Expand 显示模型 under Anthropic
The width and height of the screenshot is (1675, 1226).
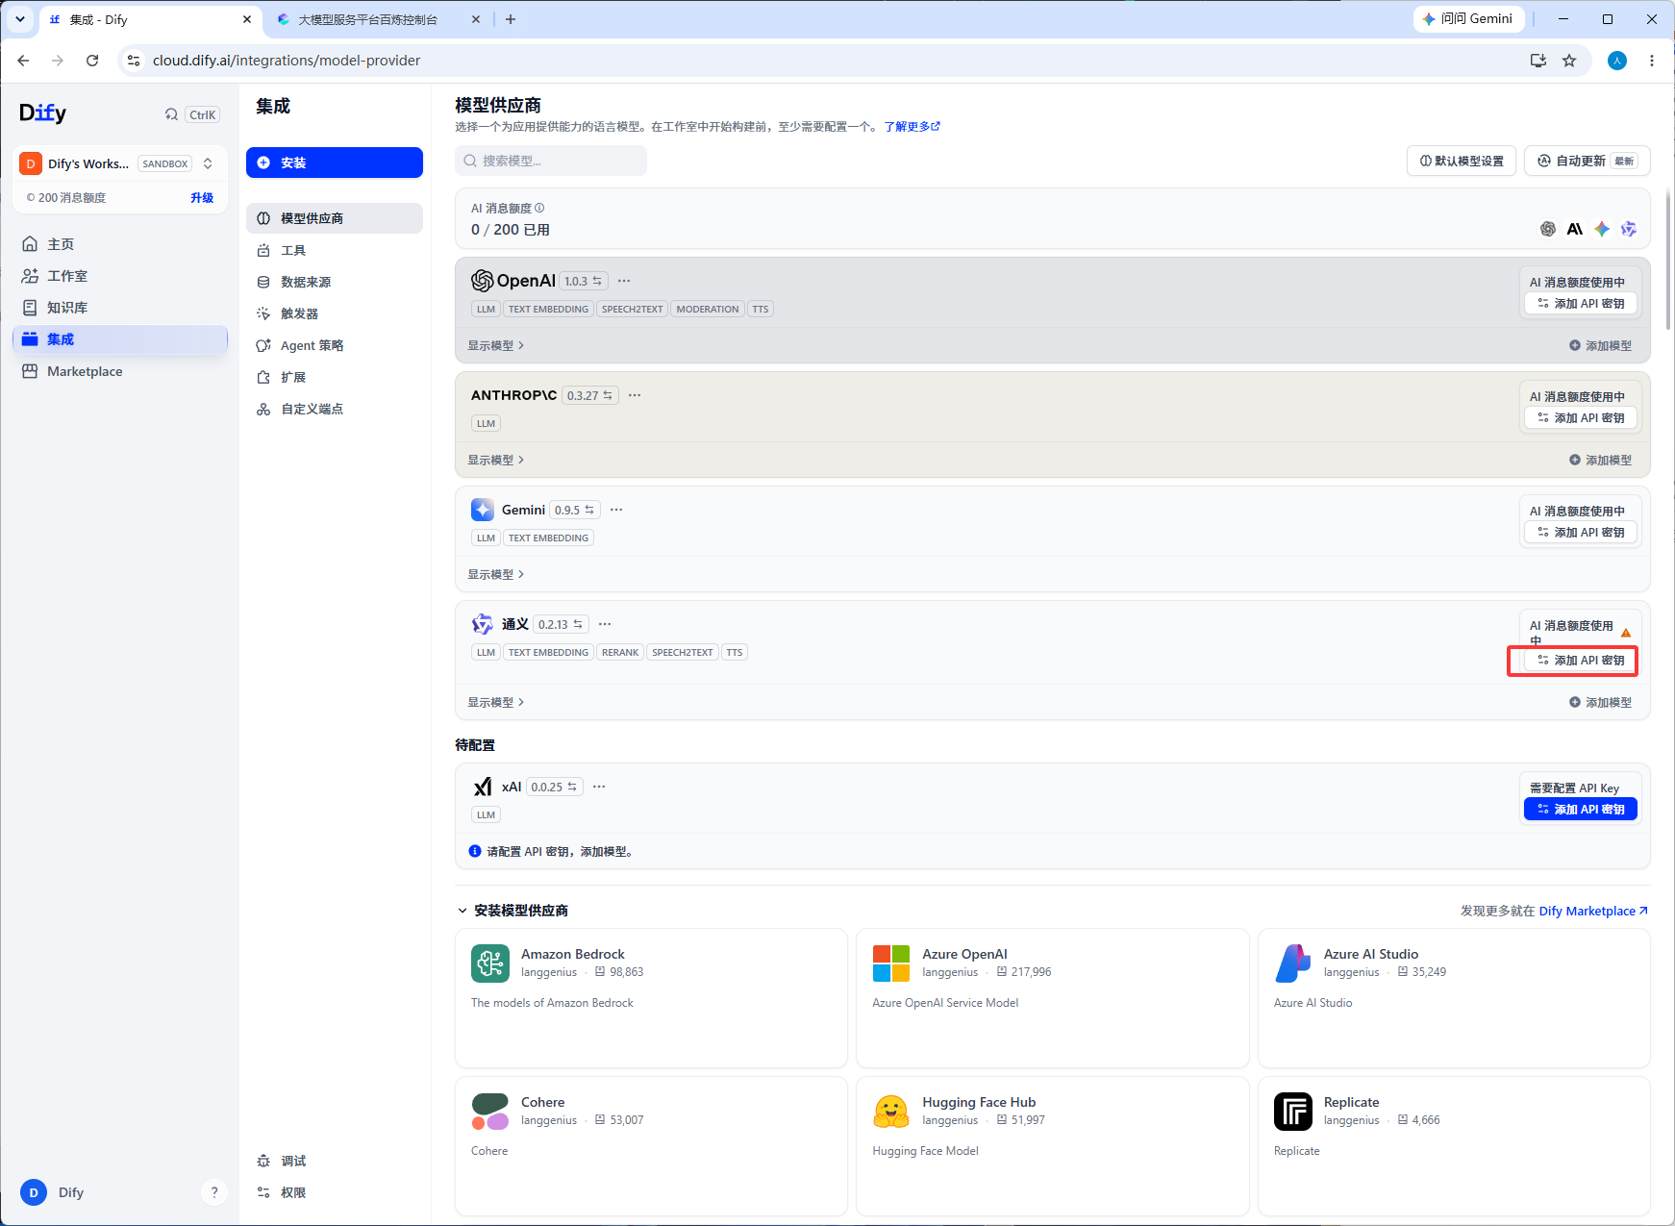(496, 460)
